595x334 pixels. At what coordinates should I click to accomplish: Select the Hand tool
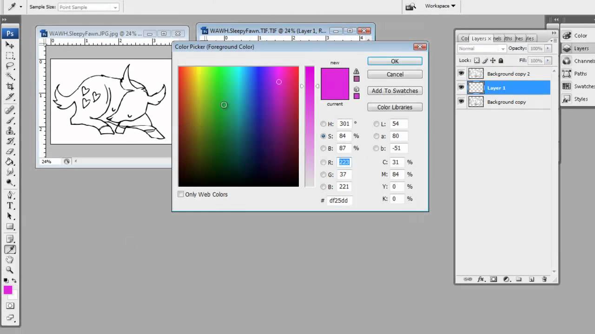[10, 259]
